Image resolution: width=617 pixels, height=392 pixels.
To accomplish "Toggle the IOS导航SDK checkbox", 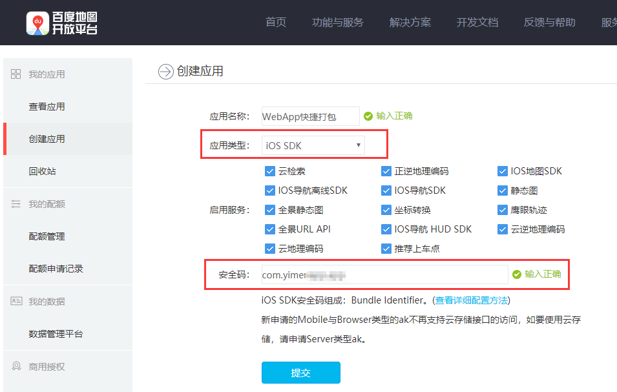I will 386,191.
